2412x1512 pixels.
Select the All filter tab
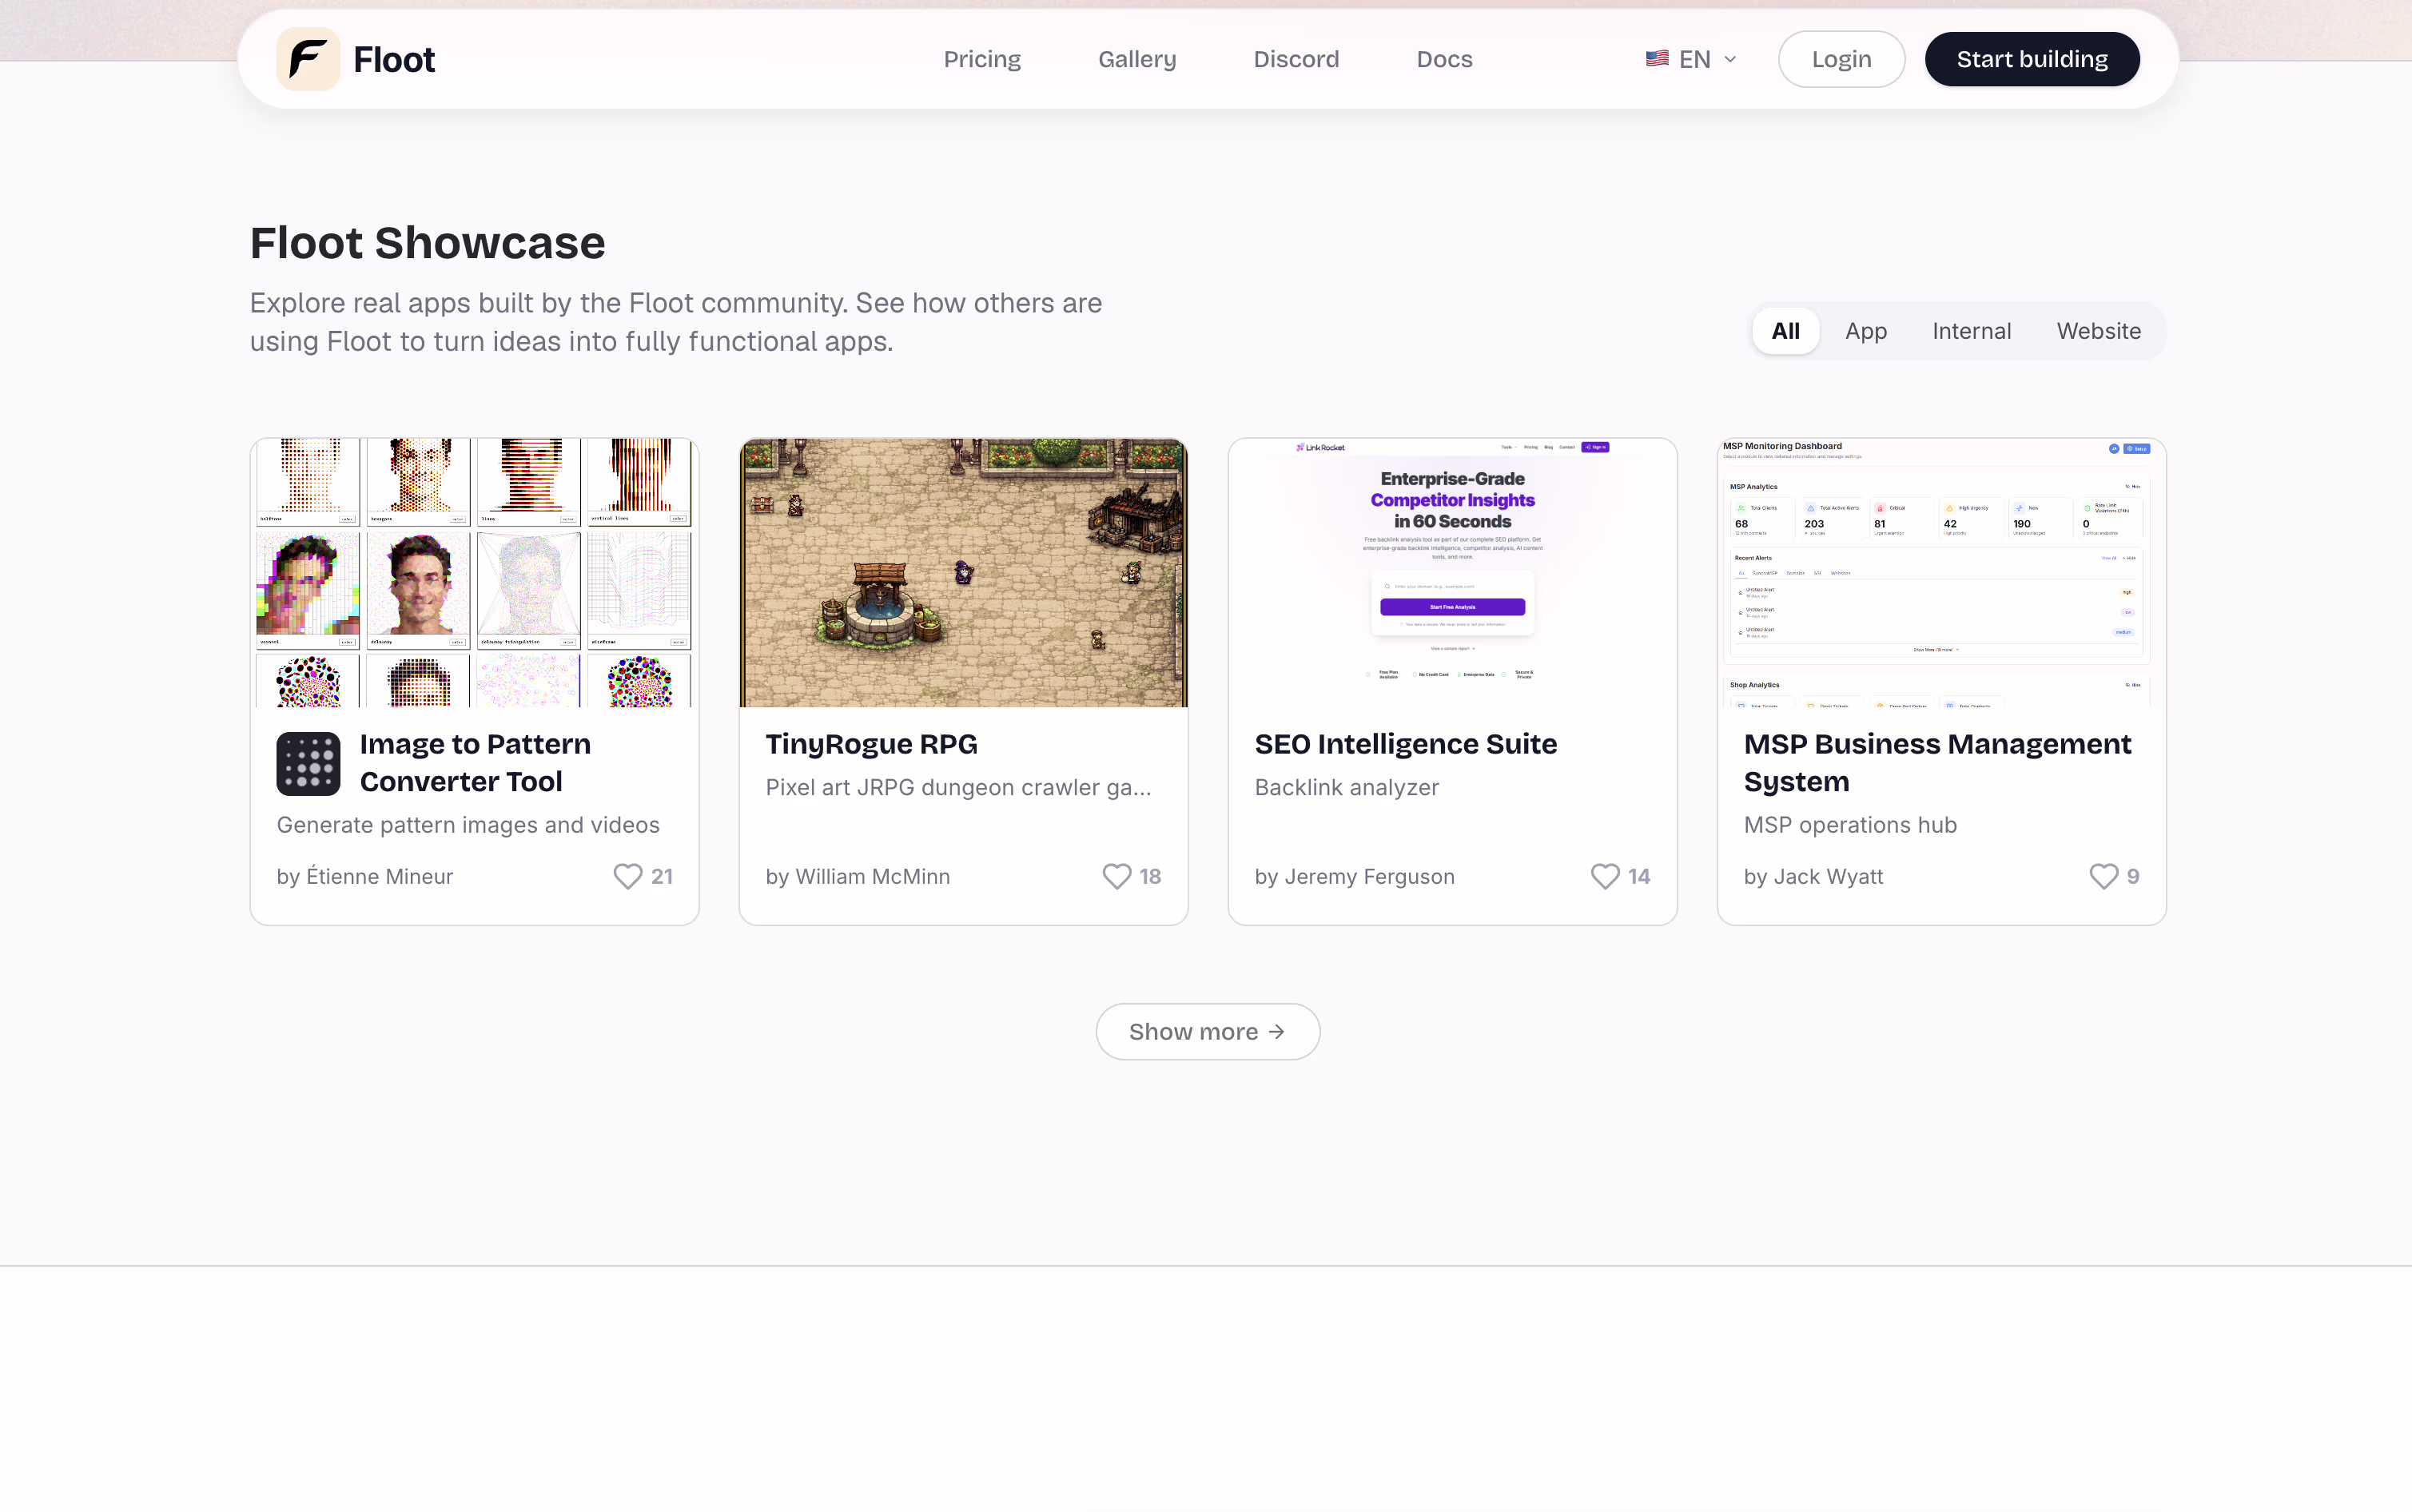click(1786, 331)
